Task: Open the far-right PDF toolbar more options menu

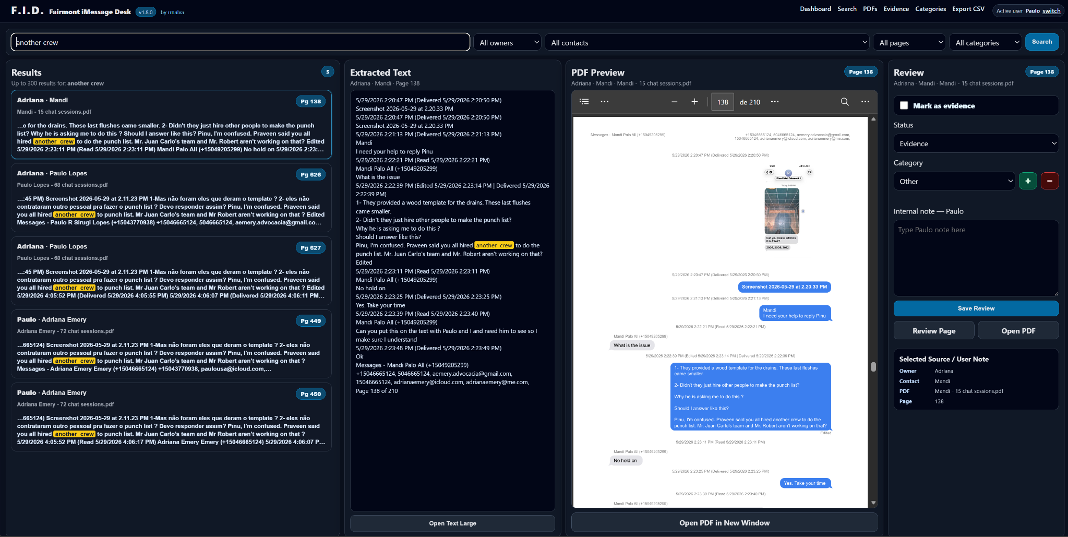Action: click(x=865, y=102)
